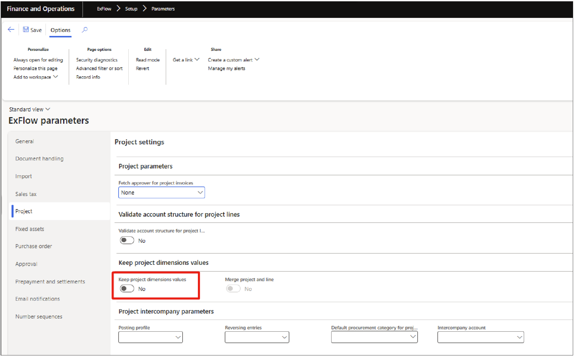Toggle Keep project dimensions values switch

[x=127, y=289]
